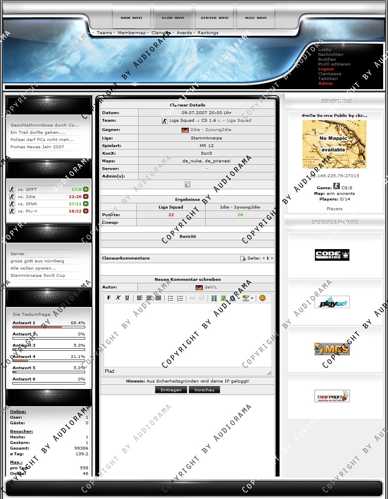Click the Vorschau preview button
The width and height of the screenshot is (388, 499).
204,390
